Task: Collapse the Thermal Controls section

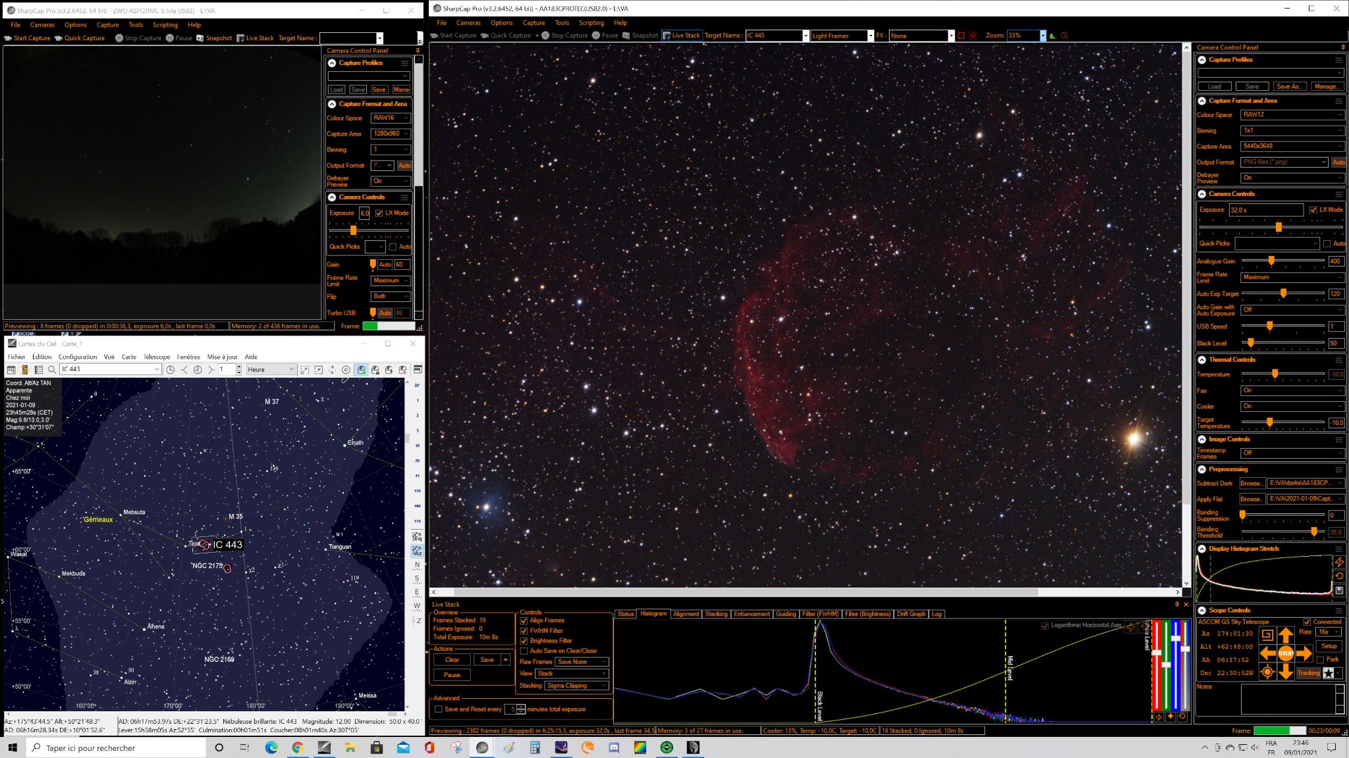Action: pos(1202,360)
